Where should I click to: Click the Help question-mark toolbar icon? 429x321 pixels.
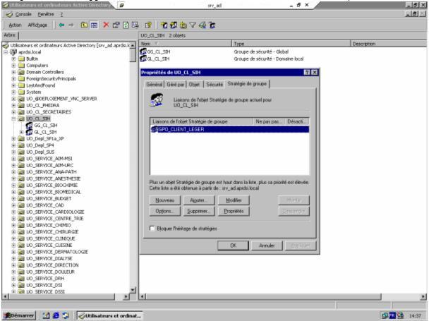148,25
